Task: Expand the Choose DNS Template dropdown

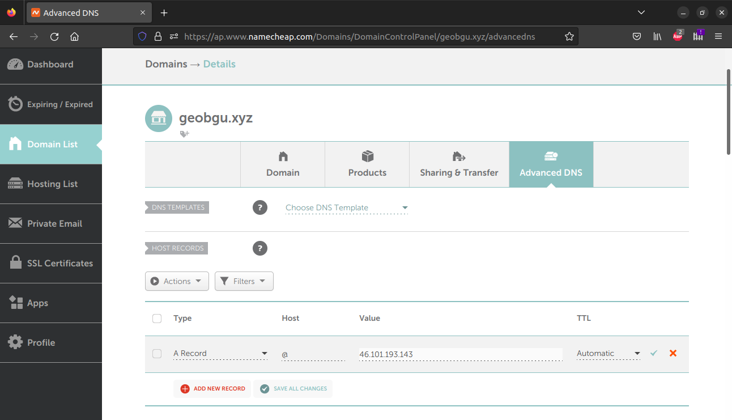Action: tap(346, 208)
